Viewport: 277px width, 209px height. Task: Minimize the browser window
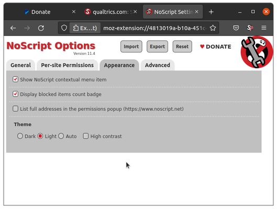coord(240,12)
